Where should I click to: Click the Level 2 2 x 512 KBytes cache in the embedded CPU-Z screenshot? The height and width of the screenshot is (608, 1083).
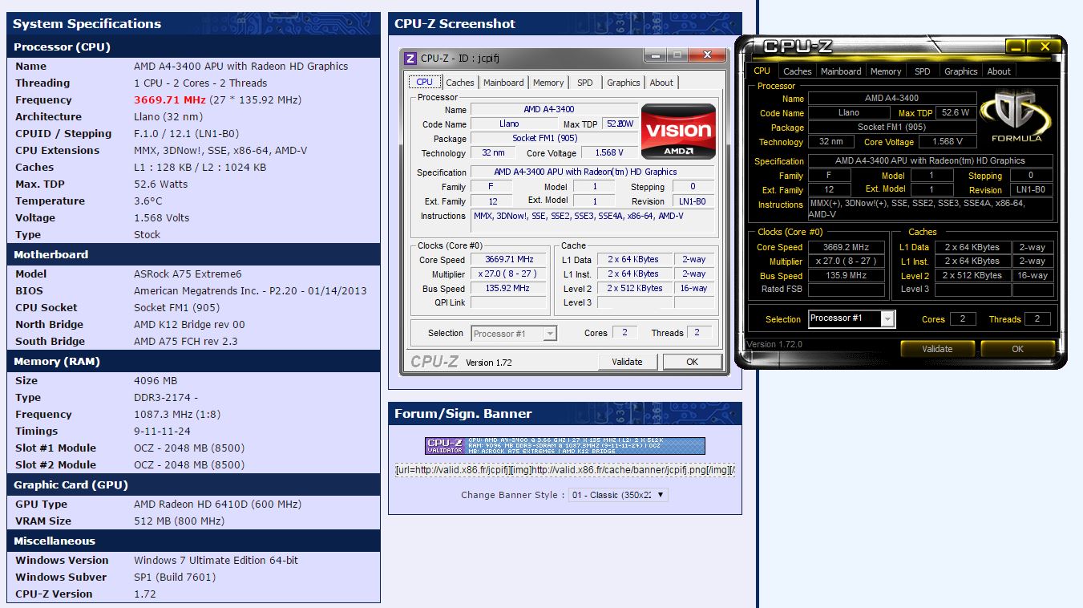click(x=634, y=289)
